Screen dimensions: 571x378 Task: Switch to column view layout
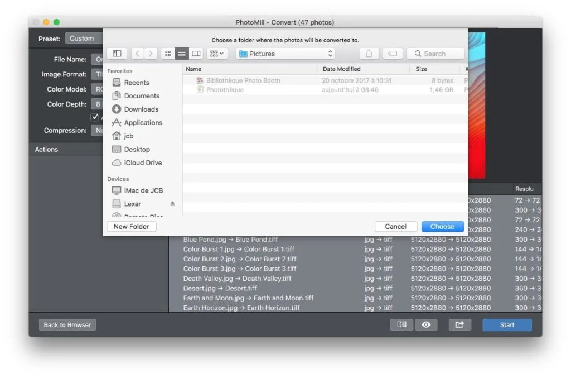pyautogui.click(x=196, y=53)
